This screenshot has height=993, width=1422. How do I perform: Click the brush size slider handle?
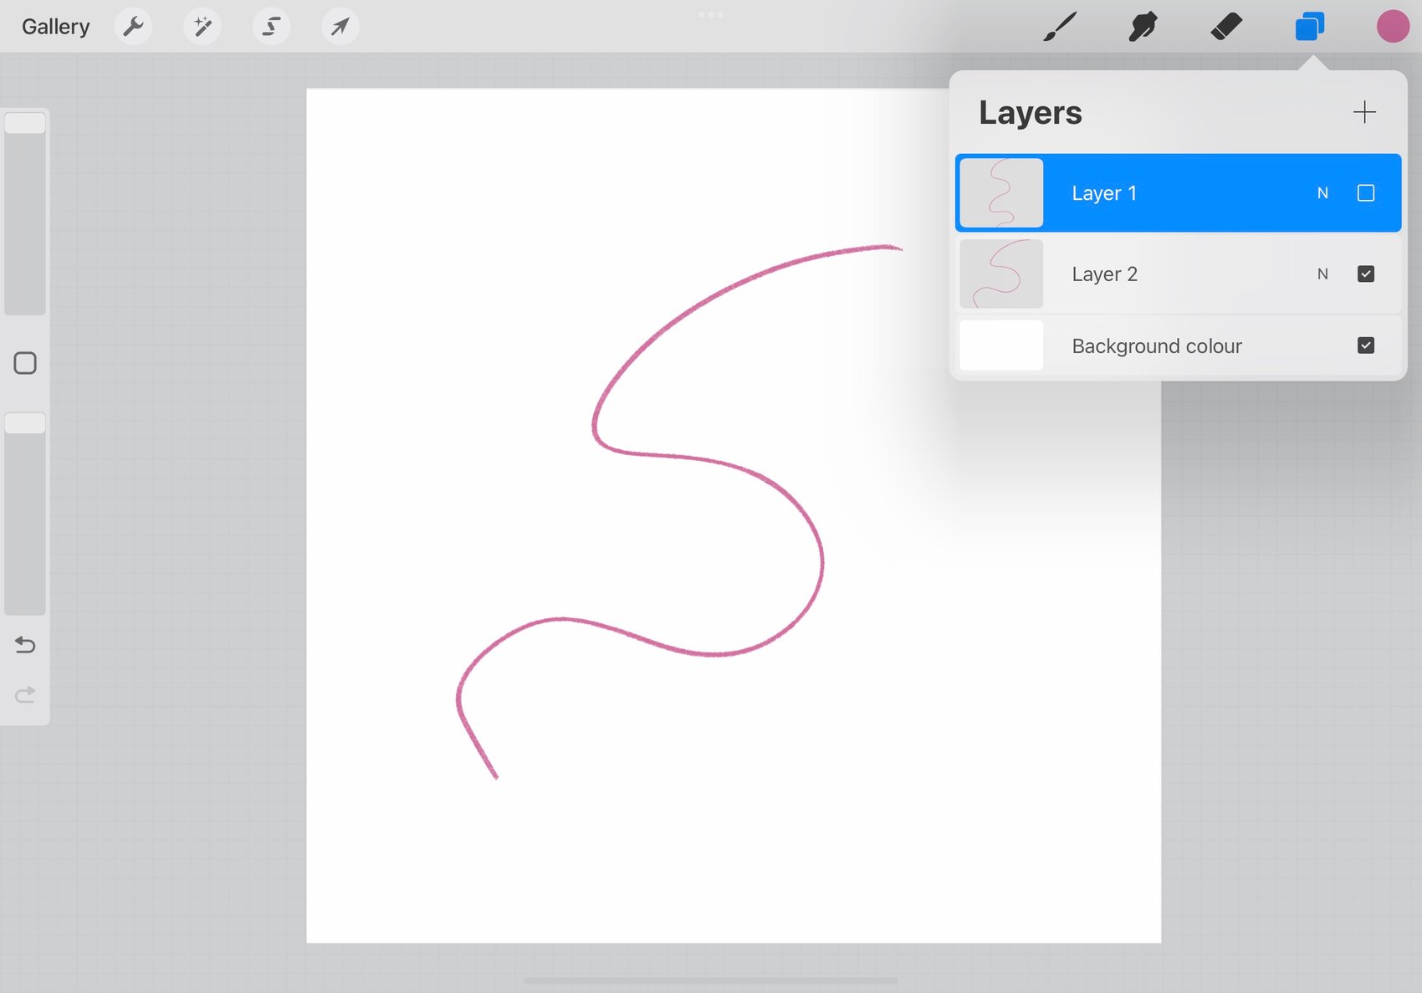tap(25, 123)
